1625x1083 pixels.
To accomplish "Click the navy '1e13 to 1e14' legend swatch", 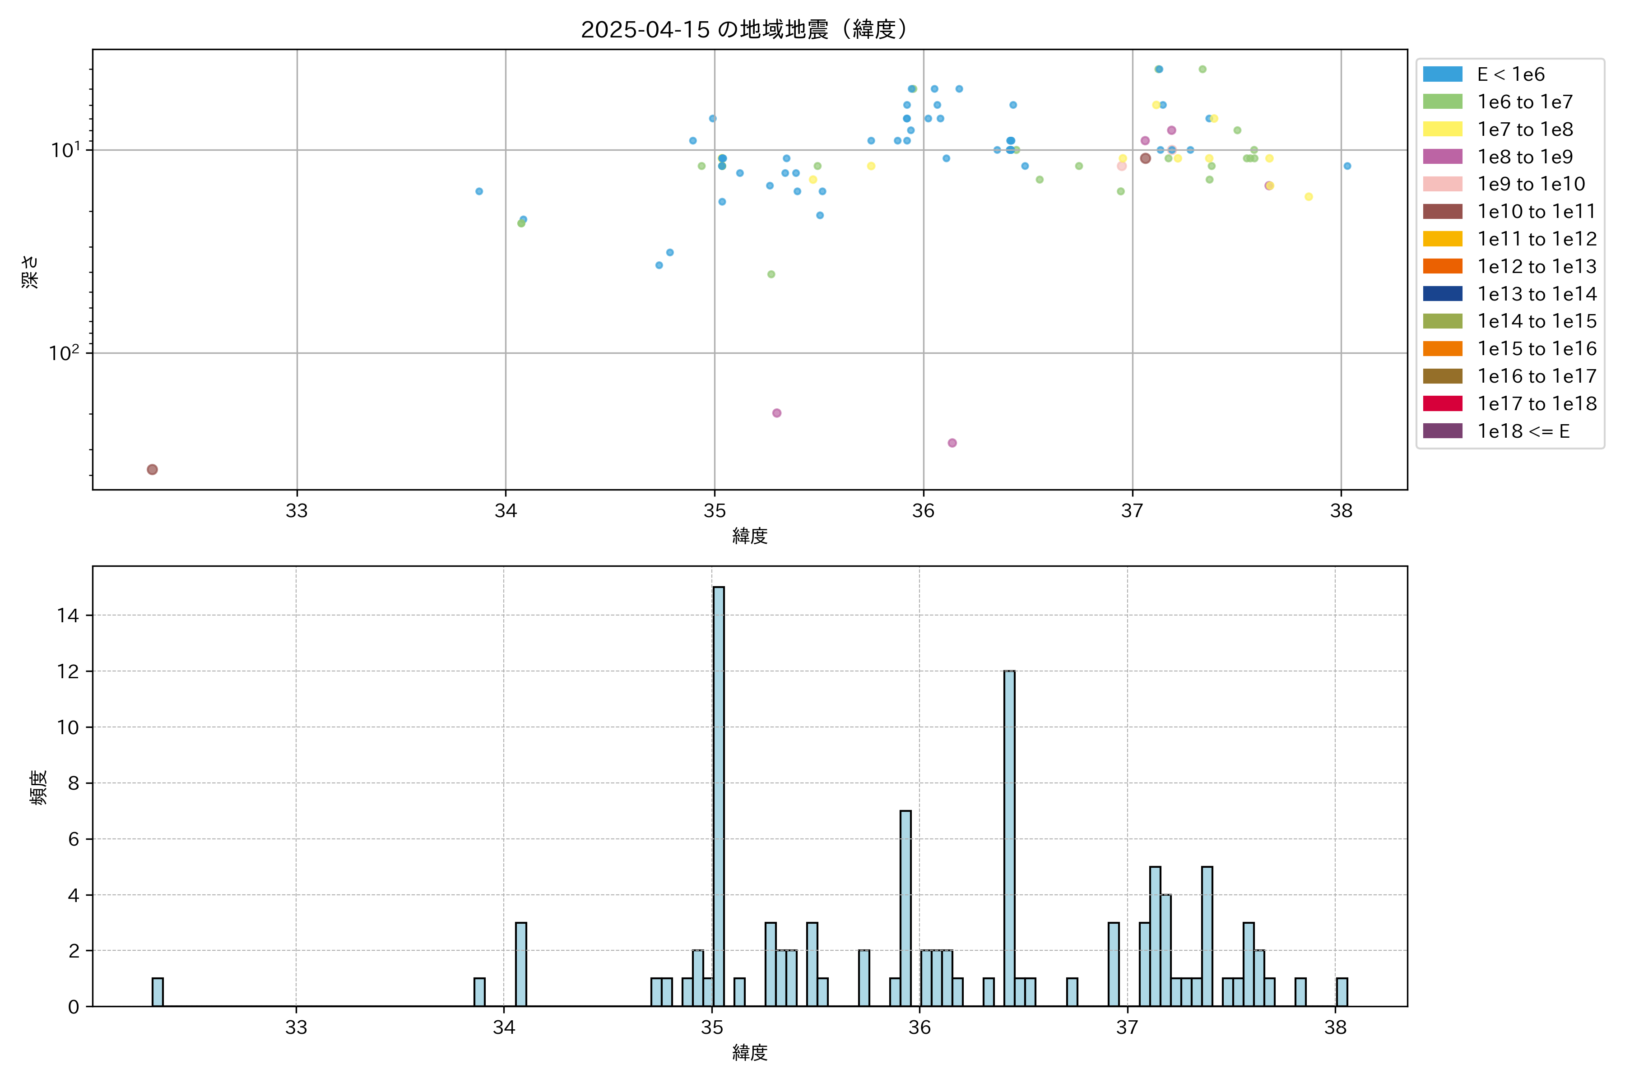I will [1443, 294].
